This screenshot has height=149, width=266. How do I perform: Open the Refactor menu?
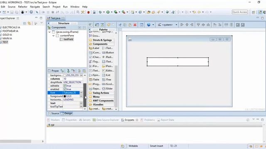(23, 7)
